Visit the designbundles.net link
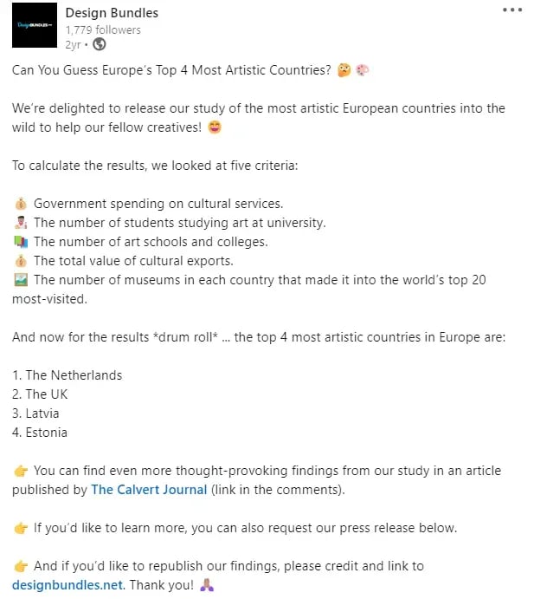534x599 pixels. (x=68, y=585)
